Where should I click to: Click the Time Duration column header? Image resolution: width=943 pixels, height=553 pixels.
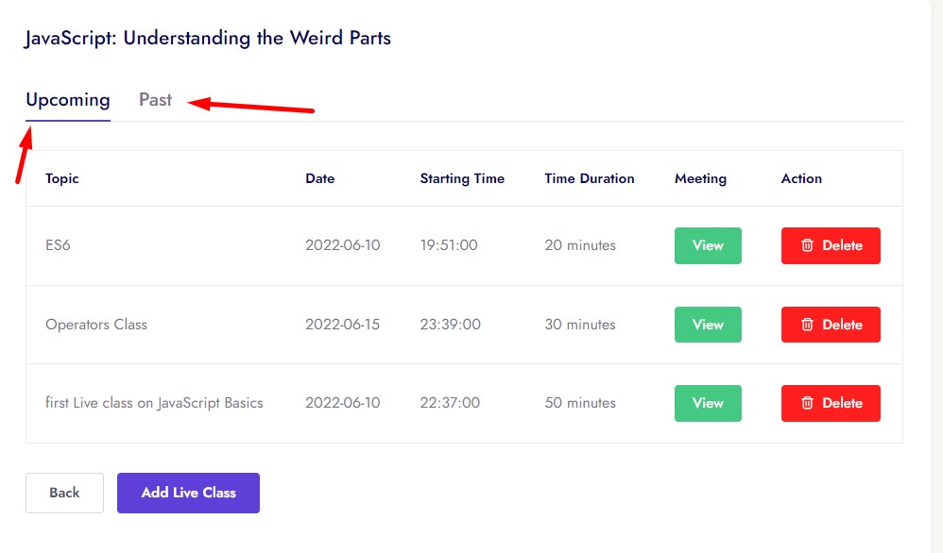pos(590,178)
